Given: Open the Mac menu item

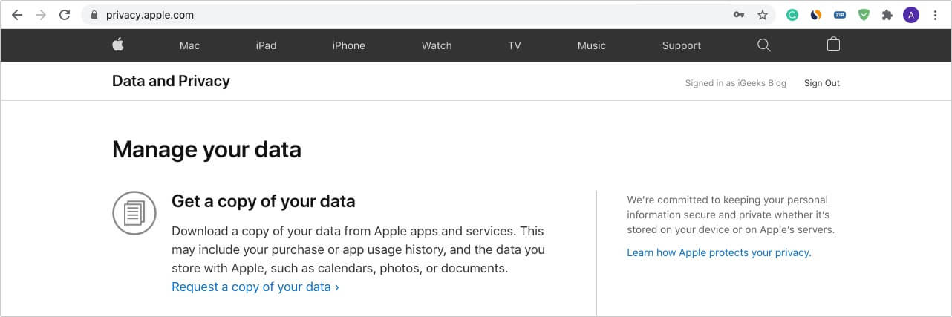Looking at the screenshot, I should 189,45.
